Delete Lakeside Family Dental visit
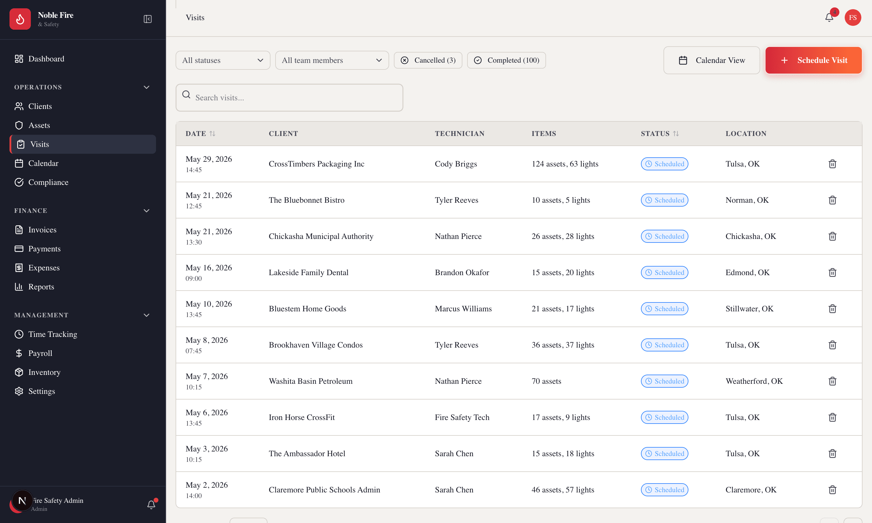Screen dimensions: 872x523 (832, 272)
